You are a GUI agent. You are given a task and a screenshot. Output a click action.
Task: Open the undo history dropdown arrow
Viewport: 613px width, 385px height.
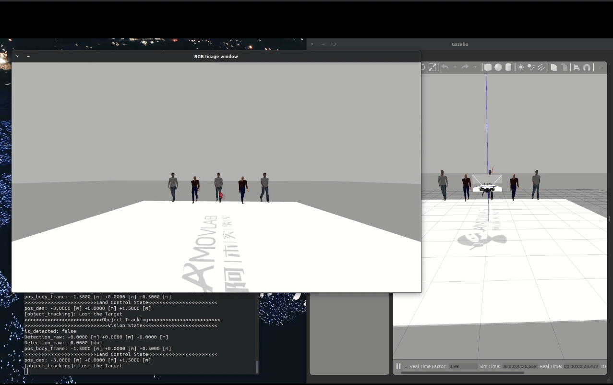pos(455,67)
